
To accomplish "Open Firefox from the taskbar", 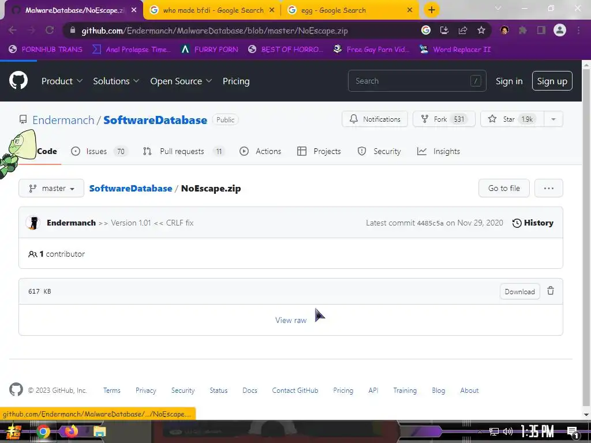I will [x=71, y=431].
